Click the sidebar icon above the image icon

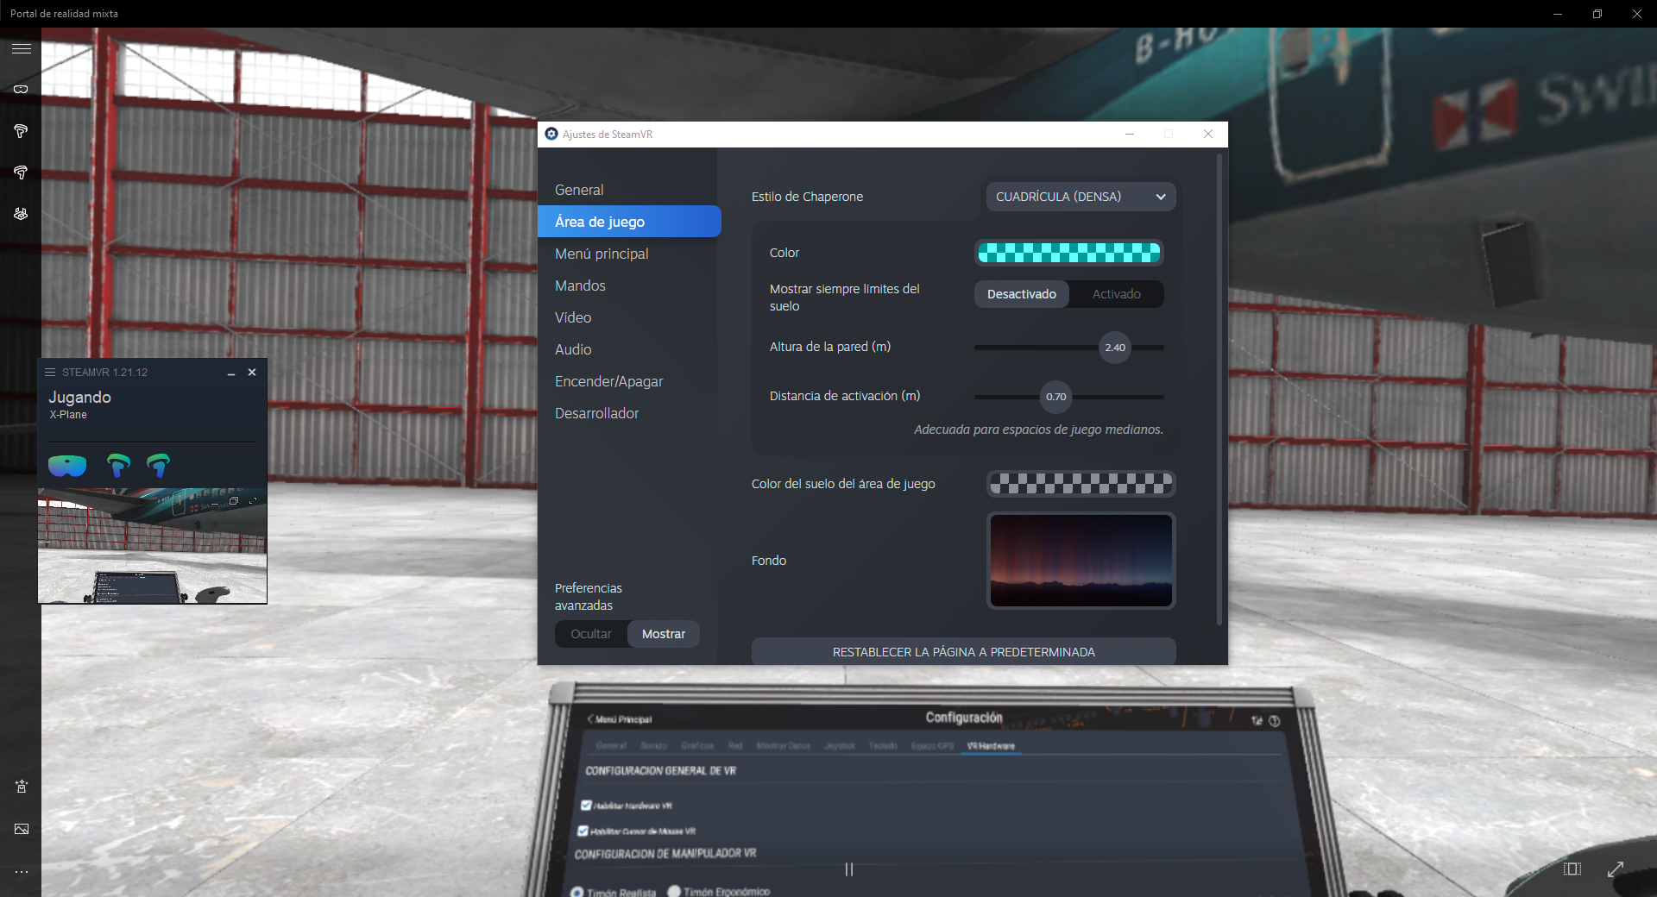[x=21, y=787]
